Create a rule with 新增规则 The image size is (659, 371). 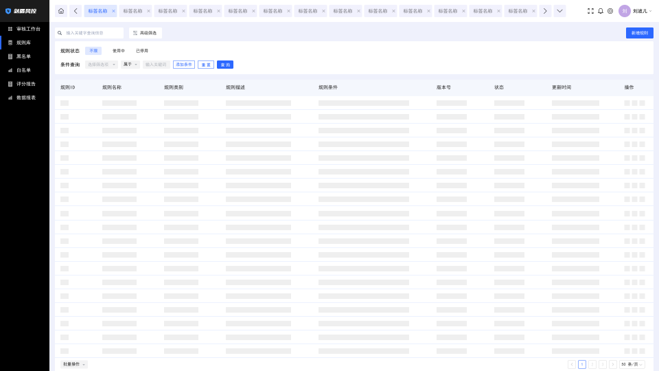click(x=639, y=33)
